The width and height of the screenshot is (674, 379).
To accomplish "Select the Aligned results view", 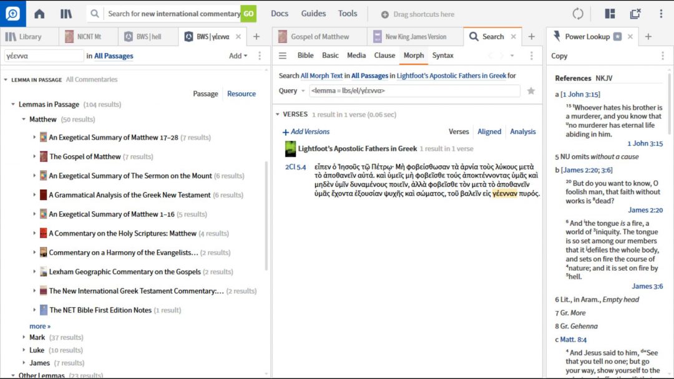I will [x=489, y=132].
